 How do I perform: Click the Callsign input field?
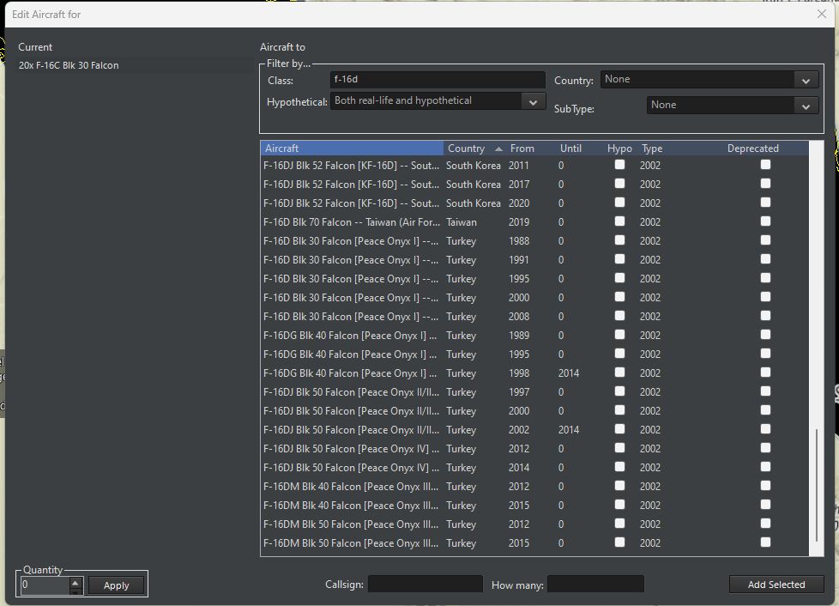point(425,584)
